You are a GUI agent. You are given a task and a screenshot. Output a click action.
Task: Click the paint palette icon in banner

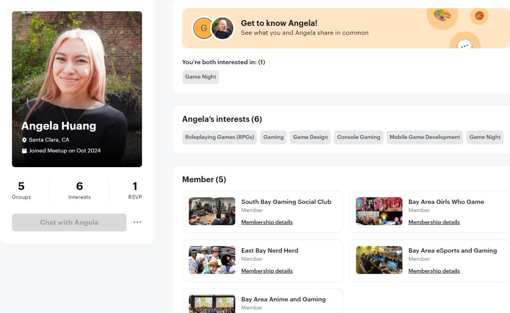coord(442,15)
